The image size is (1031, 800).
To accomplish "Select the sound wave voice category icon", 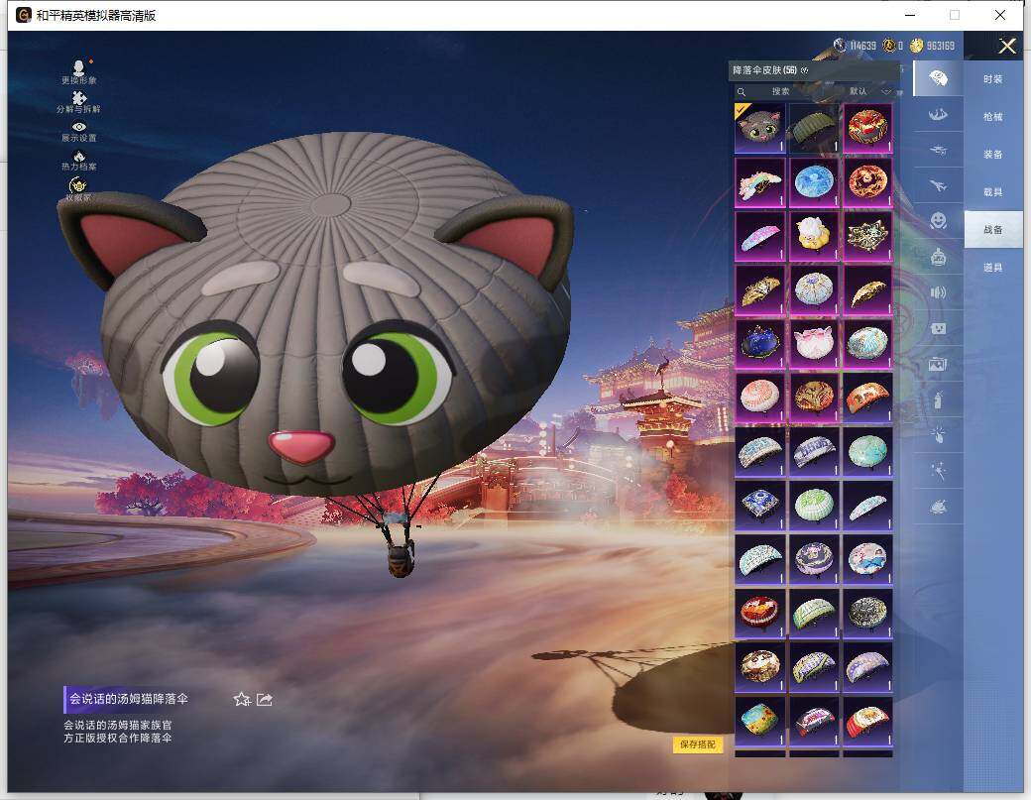I will 938,292.
